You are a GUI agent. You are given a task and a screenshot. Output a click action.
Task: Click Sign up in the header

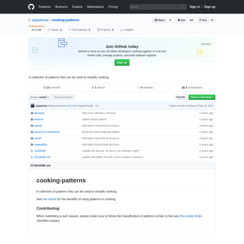click(x=209, y=7)
